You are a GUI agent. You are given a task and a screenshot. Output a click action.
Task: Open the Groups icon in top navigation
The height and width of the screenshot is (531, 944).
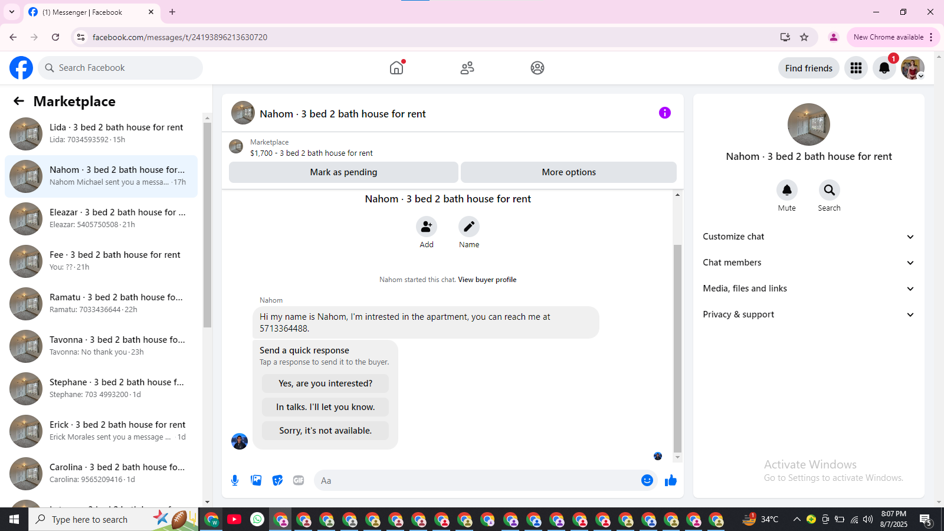(x=537, y=68)
